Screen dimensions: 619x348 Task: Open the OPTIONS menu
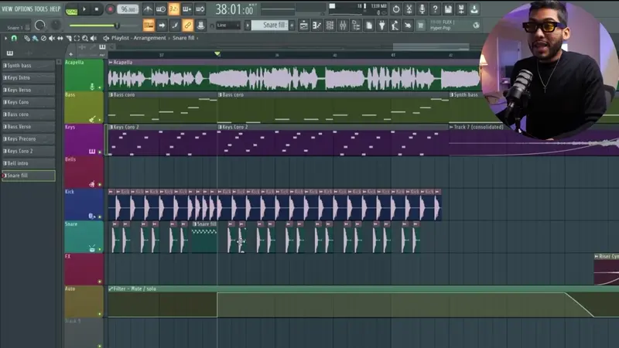tap(23, 9)
